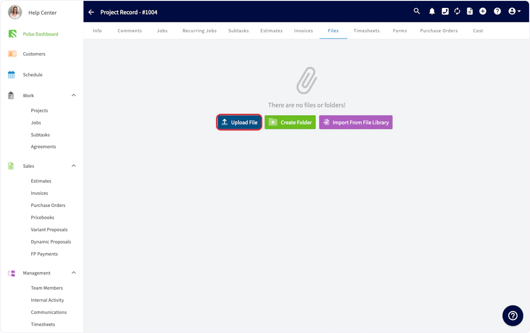530x333 pixels.
Task: Click the sync refresh icon
Action: 458,11
